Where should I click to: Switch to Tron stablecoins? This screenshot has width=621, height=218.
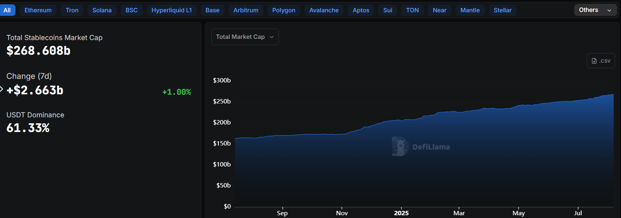(72, 10)
